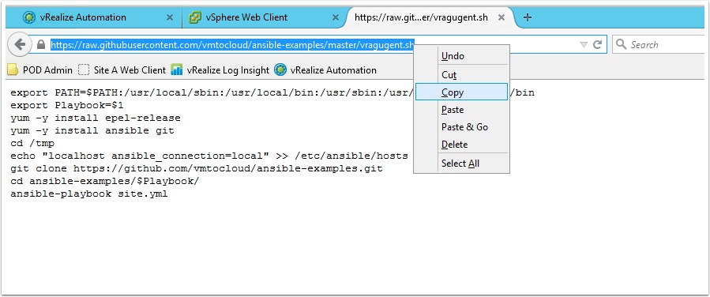Choose Delete from the context menu

(x=462, y=145)
